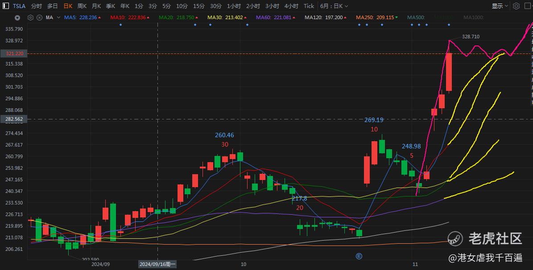
Task: Choose the 5分 interval
Action: point(166,6)
